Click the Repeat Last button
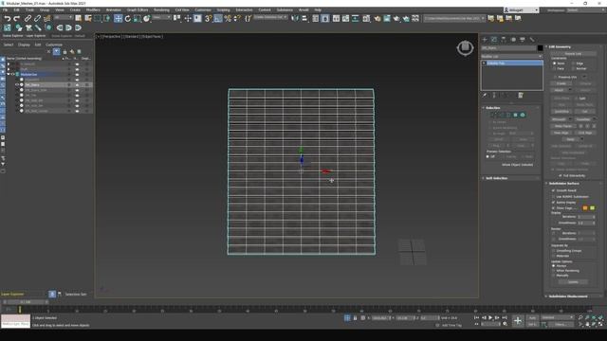 pyautogui.click(x=573, y=54)
